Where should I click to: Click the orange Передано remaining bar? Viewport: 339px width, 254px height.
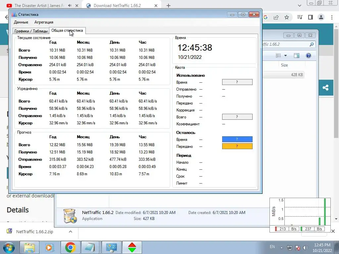[237, 146]
